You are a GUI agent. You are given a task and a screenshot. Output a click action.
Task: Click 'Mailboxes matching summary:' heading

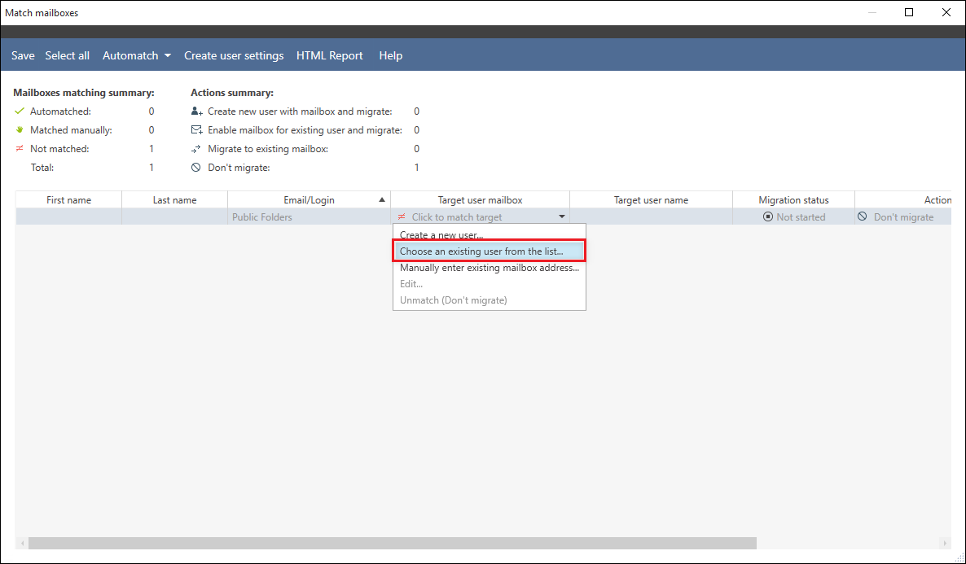[84, 92]
